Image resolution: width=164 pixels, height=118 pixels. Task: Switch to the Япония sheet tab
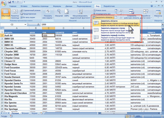(x=25, y=113)
